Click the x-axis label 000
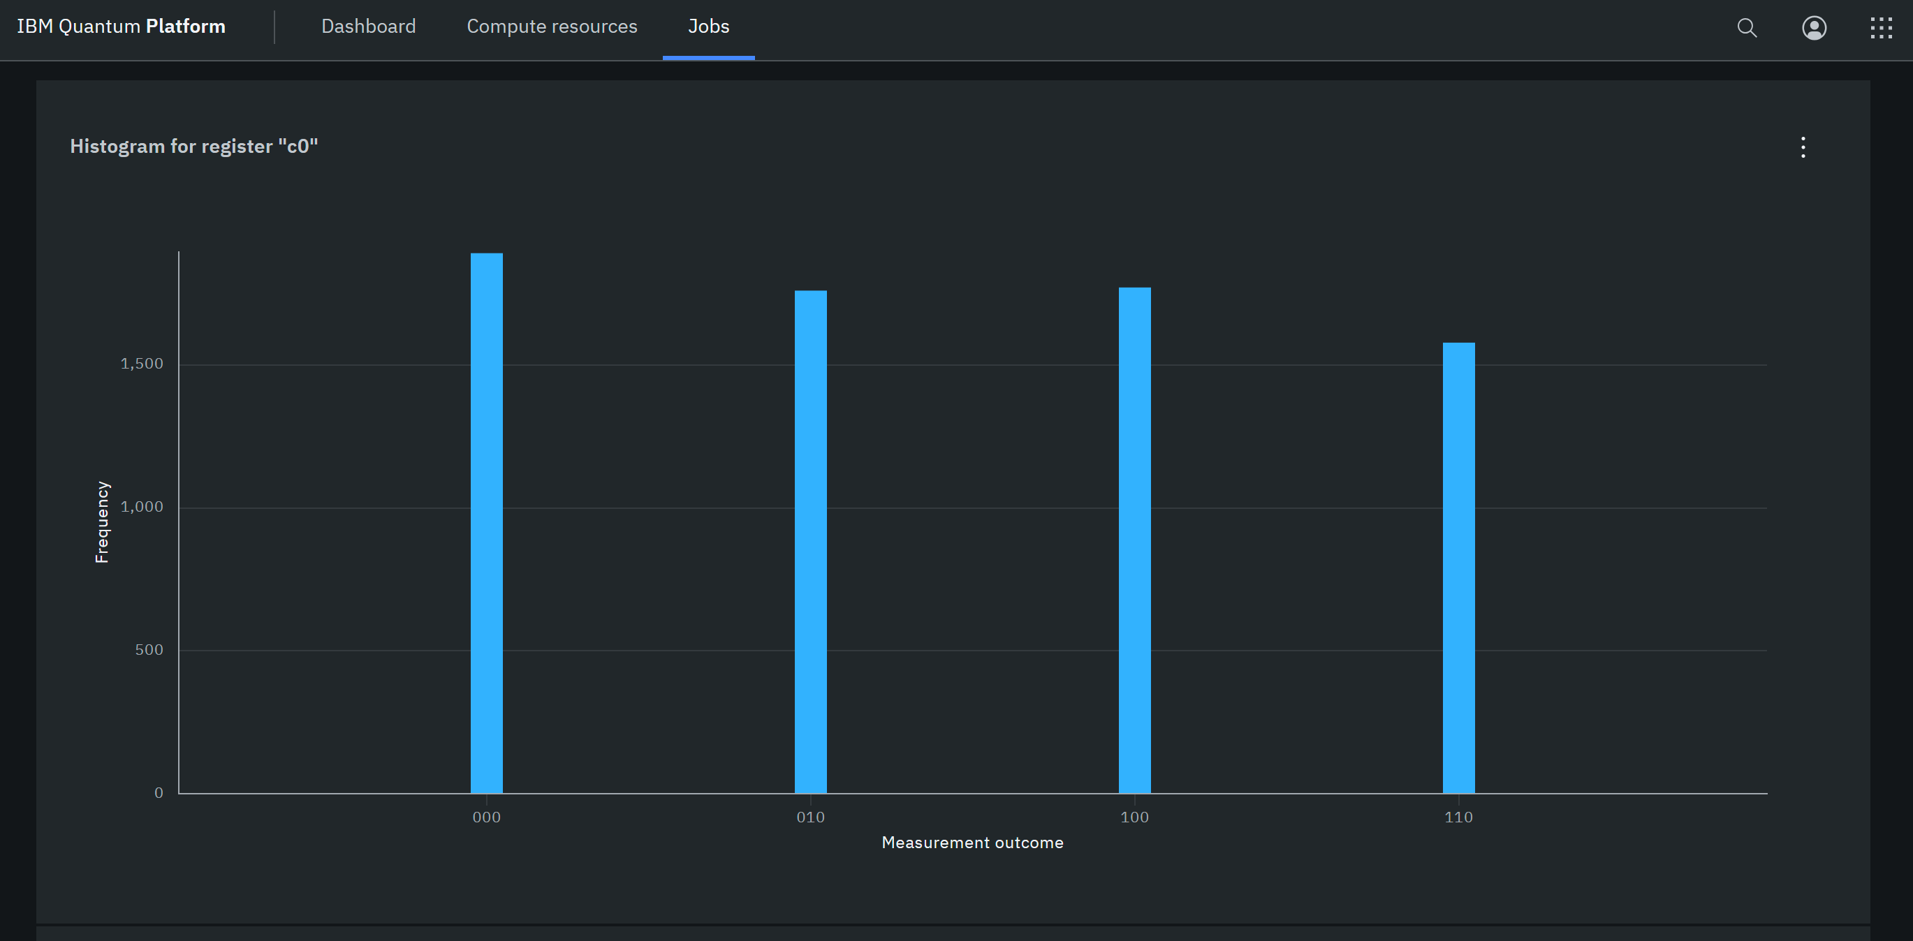Image resolution: width=1913 pixels, height=941 pixels. click(x=486, y=817)
